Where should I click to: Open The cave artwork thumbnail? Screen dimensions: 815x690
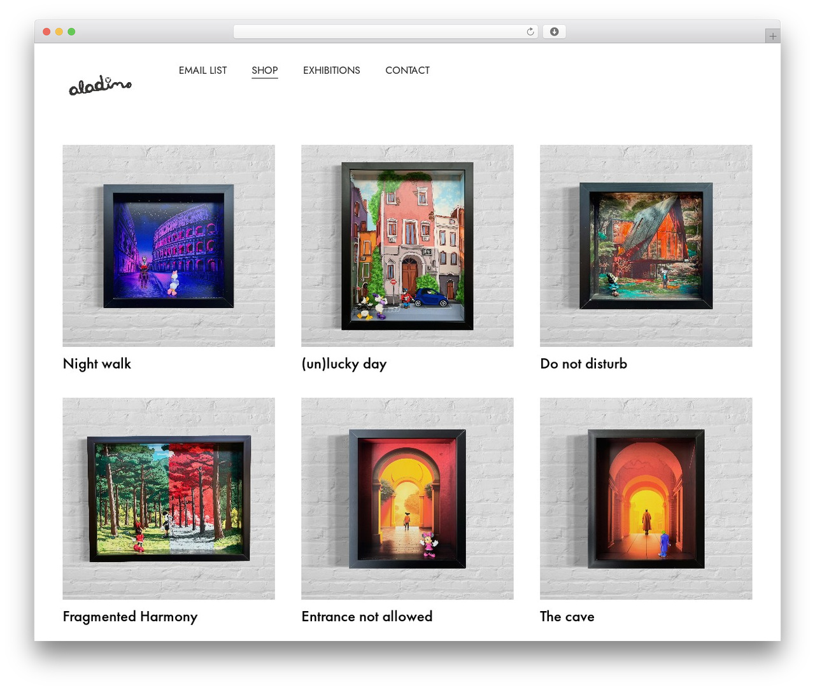coord(646,498)
